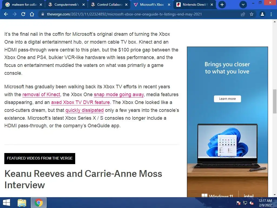
Task: Open the taskbar clock and date
Action: (x=265, y=203)
